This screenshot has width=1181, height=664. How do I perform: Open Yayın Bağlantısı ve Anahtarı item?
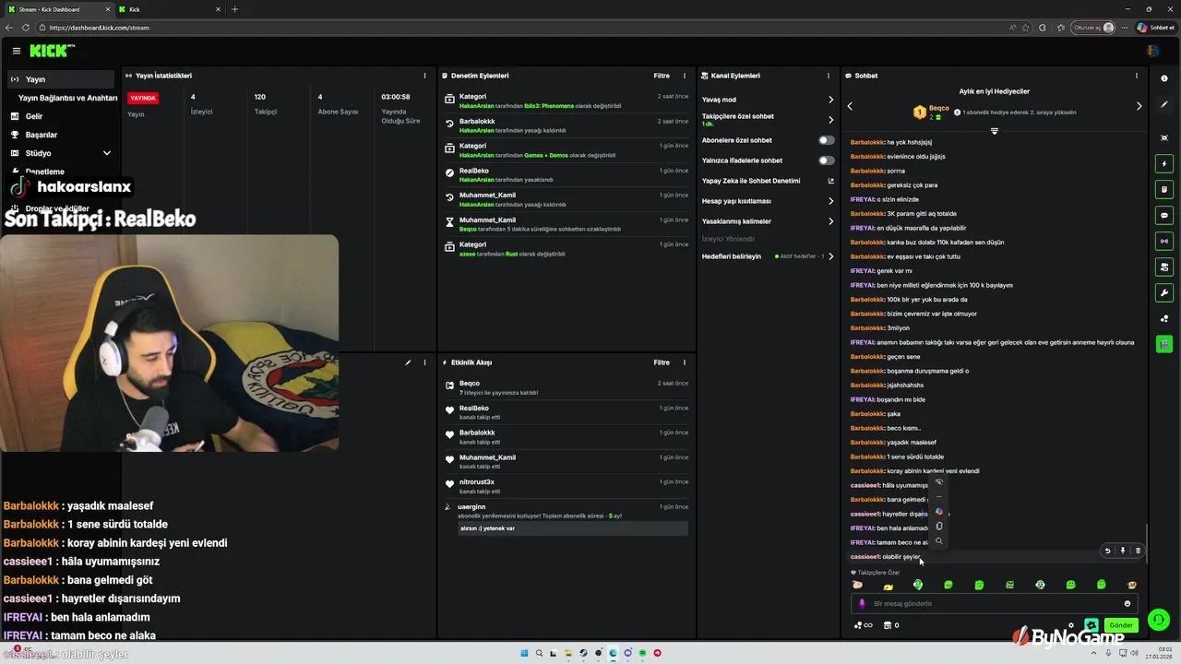pyautogui.click(x=68, y=98)
